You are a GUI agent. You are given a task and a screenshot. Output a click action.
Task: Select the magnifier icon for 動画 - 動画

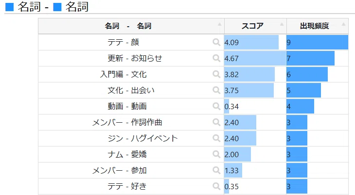tap(216, 106)
